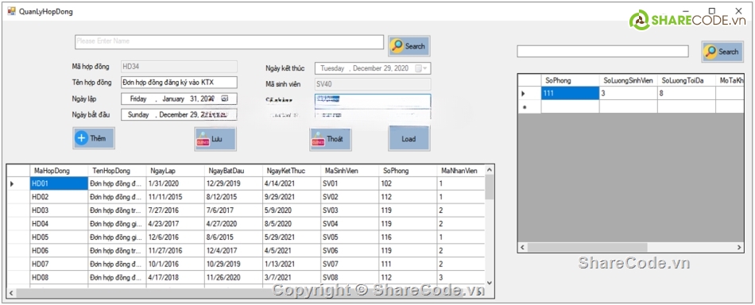755x305 pixels.
Task: Click date cell 11/11/2015
Action: click(175, 197)
